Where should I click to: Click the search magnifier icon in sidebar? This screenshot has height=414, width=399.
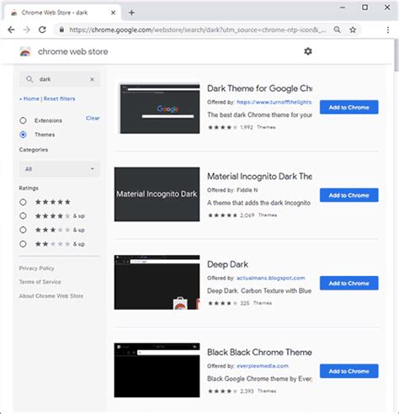click(x=29, y=79)
